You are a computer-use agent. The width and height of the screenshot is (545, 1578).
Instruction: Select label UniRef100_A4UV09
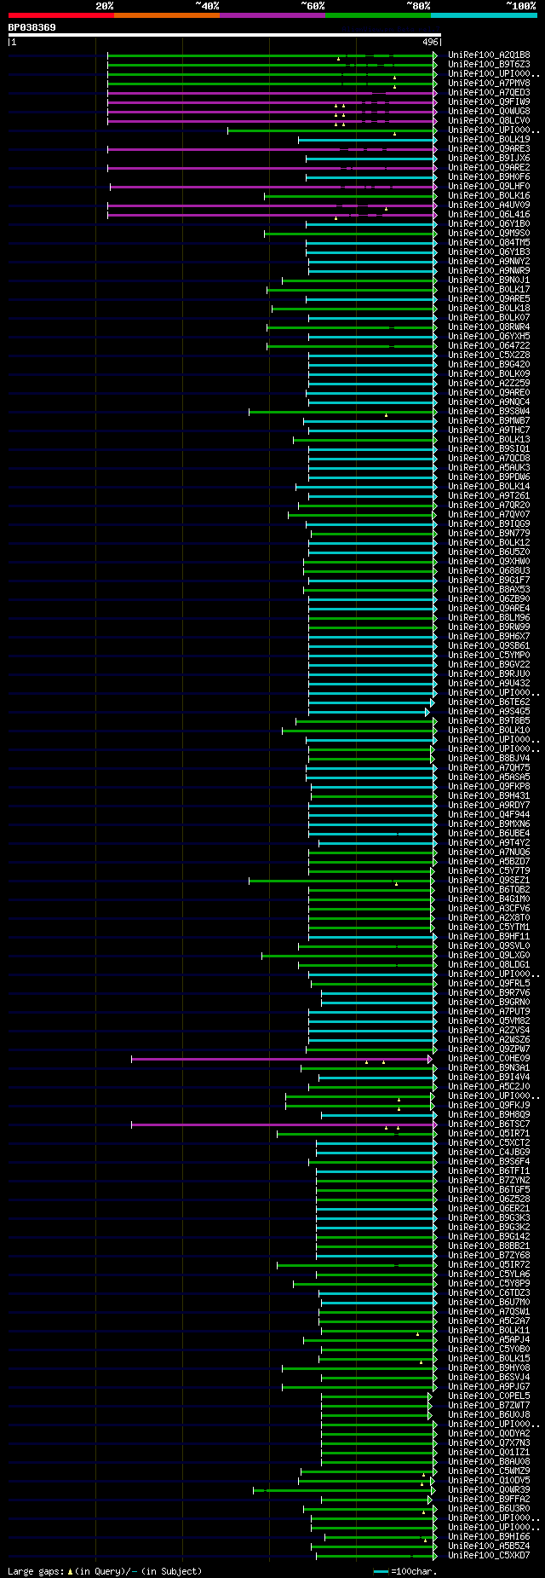point(489,205)
